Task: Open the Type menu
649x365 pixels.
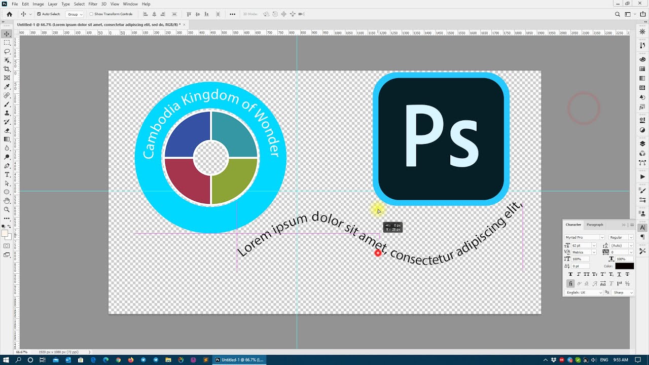Action: (x=65, y=4)
